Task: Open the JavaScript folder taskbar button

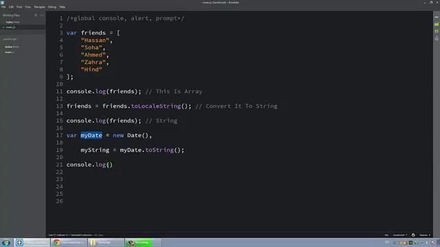Action: coord(106,242)
